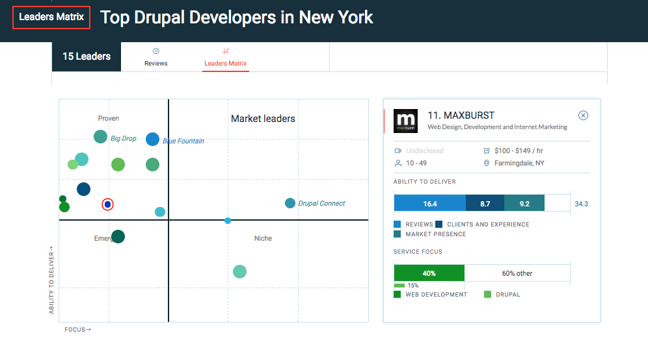
Task: Click the Market Presence legend swatch
Action: [397, 234]
